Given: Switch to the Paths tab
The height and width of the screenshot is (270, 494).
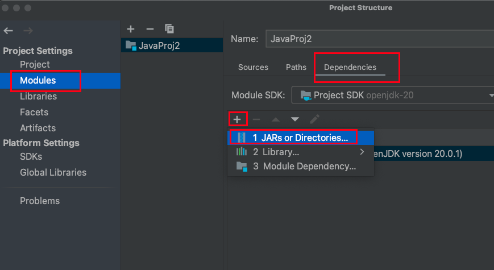Looking at the screenshot, I should 296,67.
